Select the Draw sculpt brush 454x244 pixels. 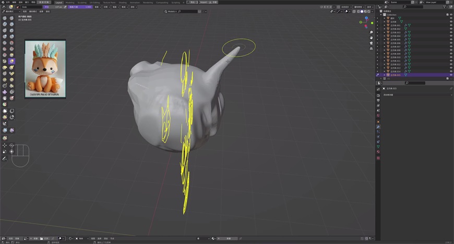coord(5,18)
